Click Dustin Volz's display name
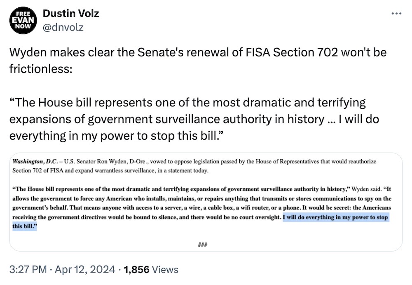Screen dimensions: 412x285 (70, 13)
